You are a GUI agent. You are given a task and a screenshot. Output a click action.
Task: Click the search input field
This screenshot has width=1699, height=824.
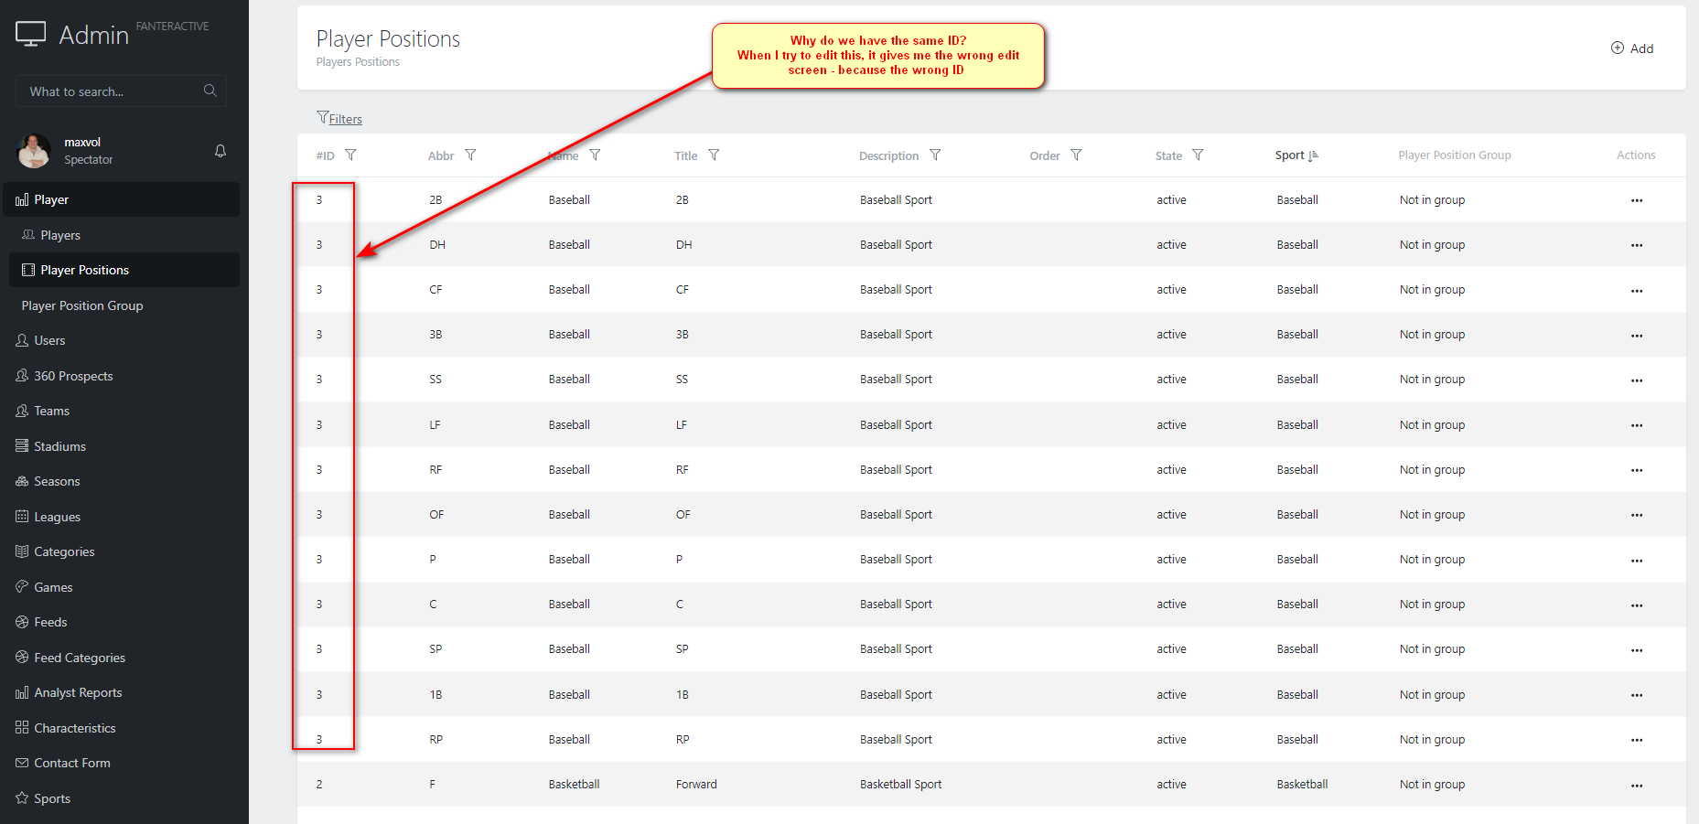tap(121, 91)
